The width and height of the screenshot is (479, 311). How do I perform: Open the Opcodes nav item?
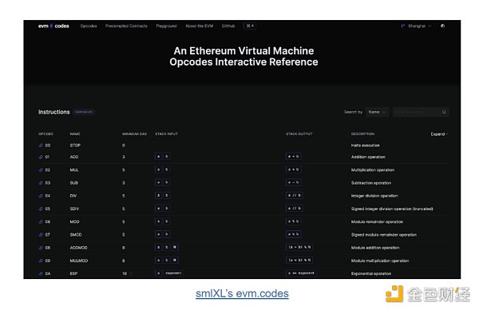[89, 26]
